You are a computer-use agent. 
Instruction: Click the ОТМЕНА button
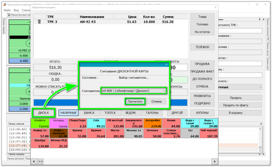[x=202, y=86]
